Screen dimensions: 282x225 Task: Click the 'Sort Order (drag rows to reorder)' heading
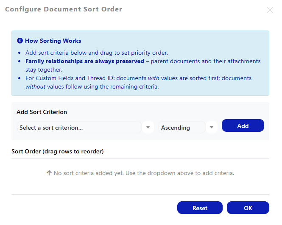pos(58,151)
